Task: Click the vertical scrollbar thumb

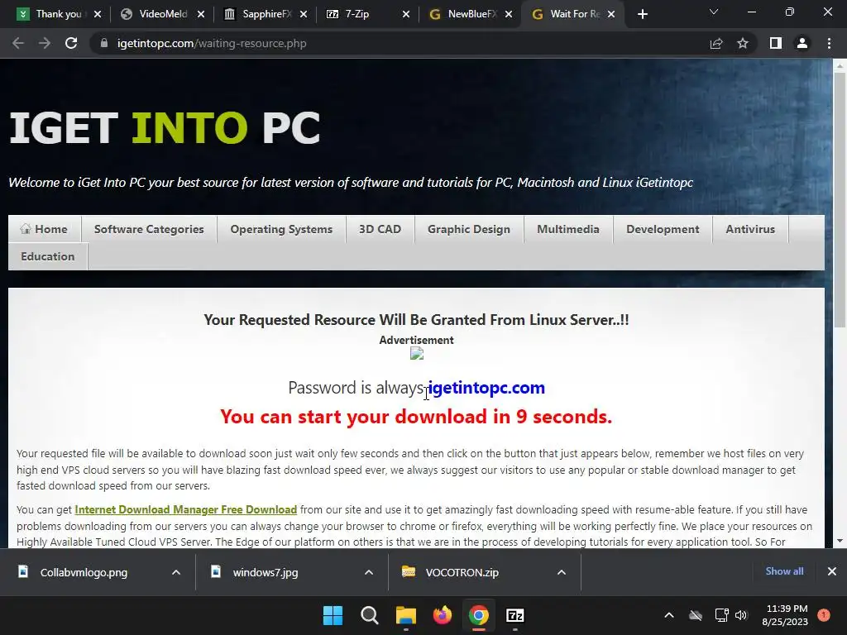Action: tap(840, 200)
